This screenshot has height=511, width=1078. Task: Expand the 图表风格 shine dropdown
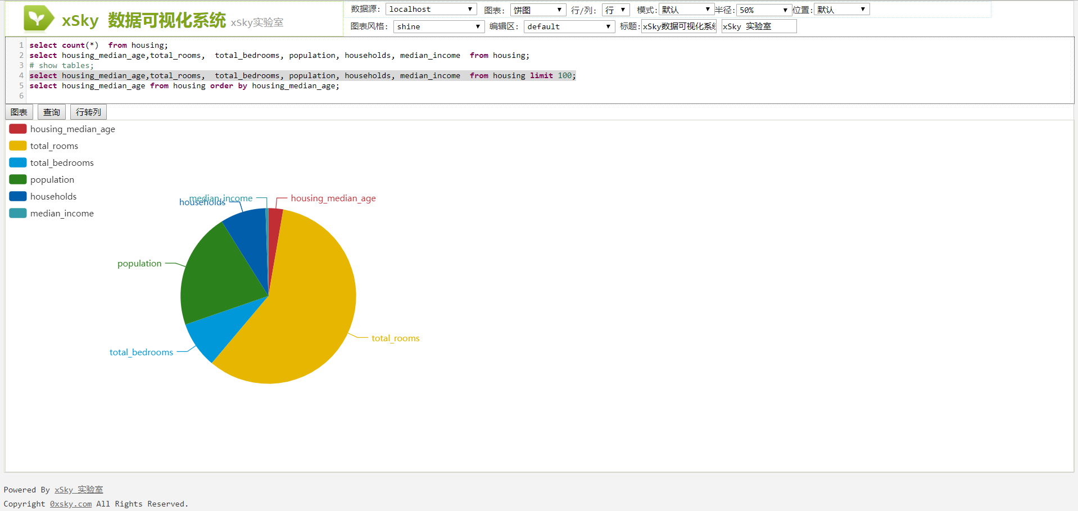point(438,26)
